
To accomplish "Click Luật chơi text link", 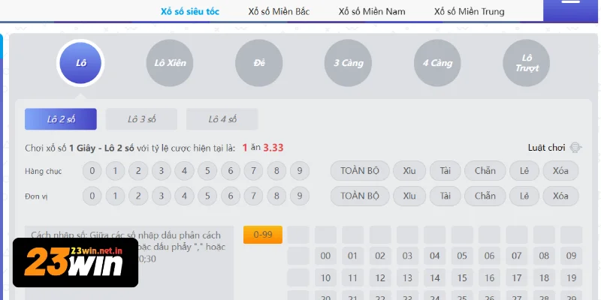I will (547, 148).
